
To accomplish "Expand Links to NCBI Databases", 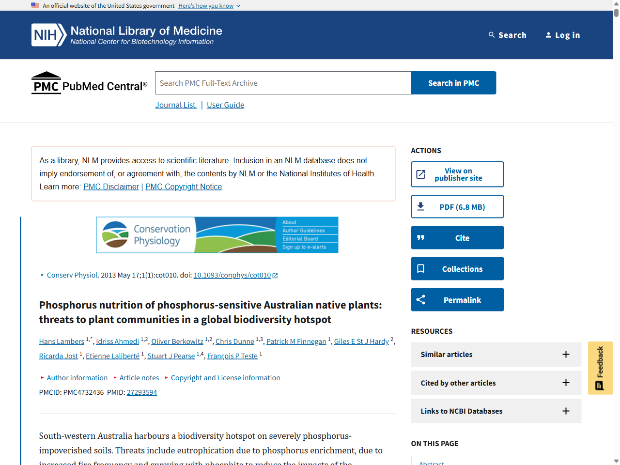I will pos(566,411).
